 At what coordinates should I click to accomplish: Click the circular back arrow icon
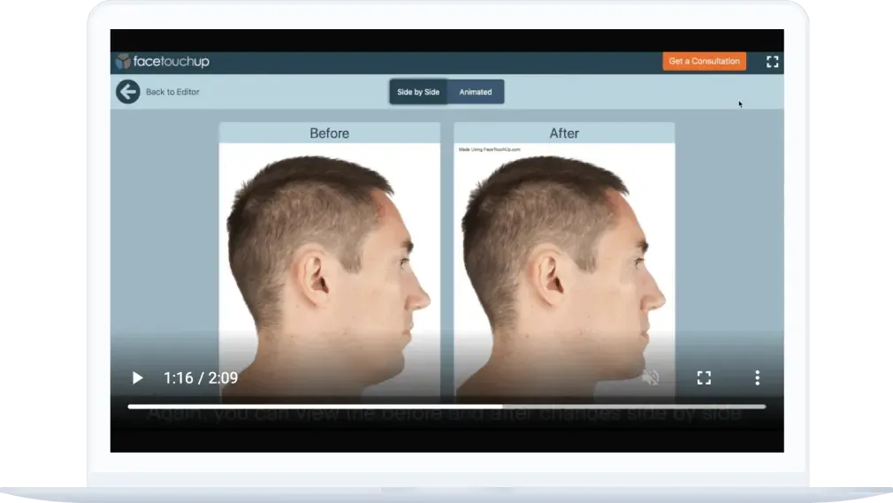click(128, 92)
